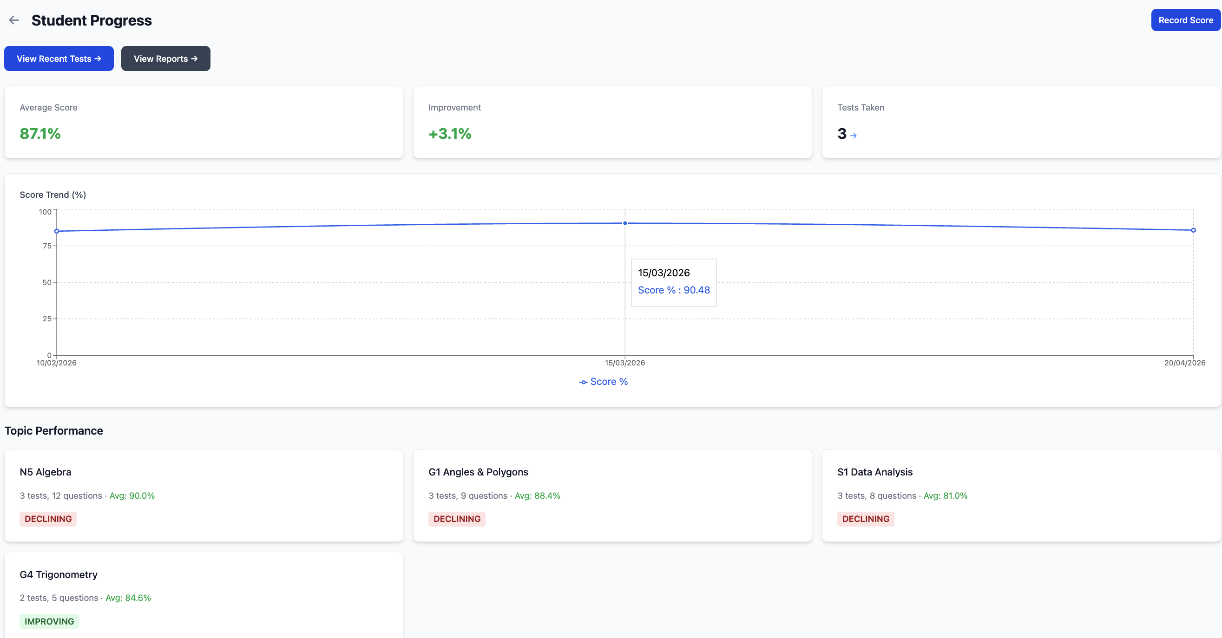The width and height of the screenshot is (1222, 638).
Task: Select the Average Score card
Action: click(x=204, y=122)
